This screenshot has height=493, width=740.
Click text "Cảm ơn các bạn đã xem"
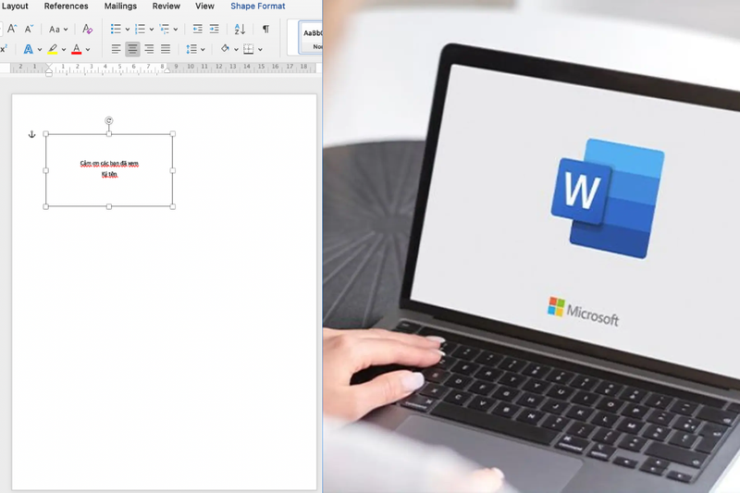(x=109, y=164)
